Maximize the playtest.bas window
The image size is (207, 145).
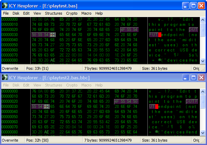coord(193,6)
